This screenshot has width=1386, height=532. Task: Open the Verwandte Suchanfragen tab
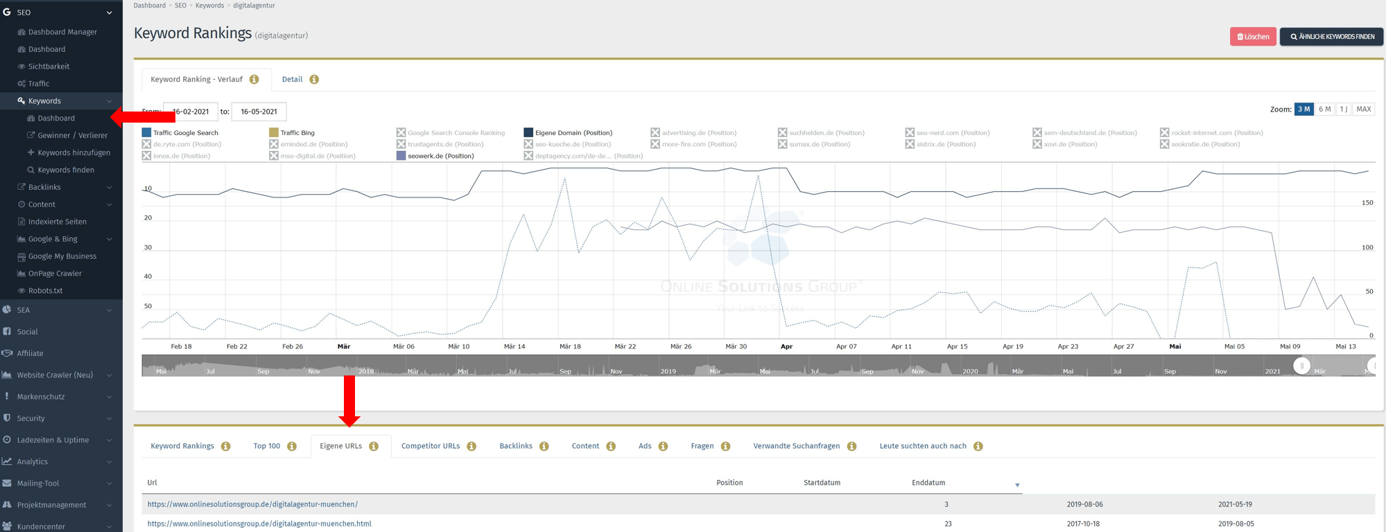[x=797, y=446]
